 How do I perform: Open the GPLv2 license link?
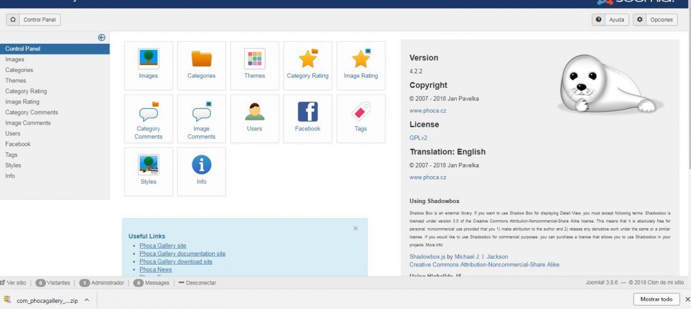point(418,138)
